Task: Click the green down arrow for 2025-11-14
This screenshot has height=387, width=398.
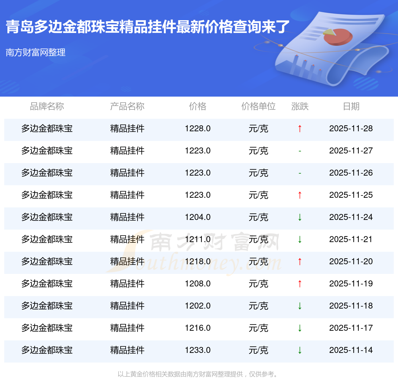Action: (x=300, y=350)
